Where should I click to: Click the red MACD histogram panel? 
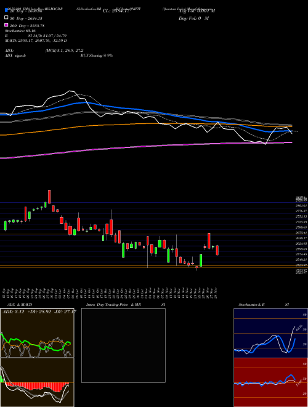(37, 382)
